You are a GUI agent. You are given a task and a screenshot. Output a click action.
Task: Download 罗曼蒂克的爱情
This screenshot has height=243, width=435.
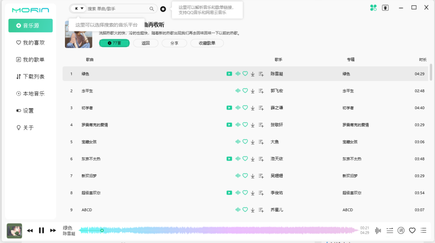pos(253,125)
